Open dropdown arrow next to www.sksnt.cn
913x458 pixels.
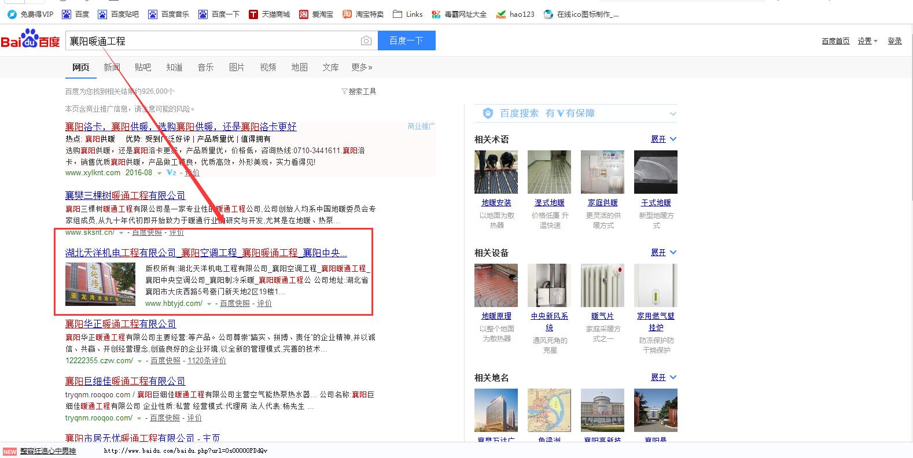(121, 232)
